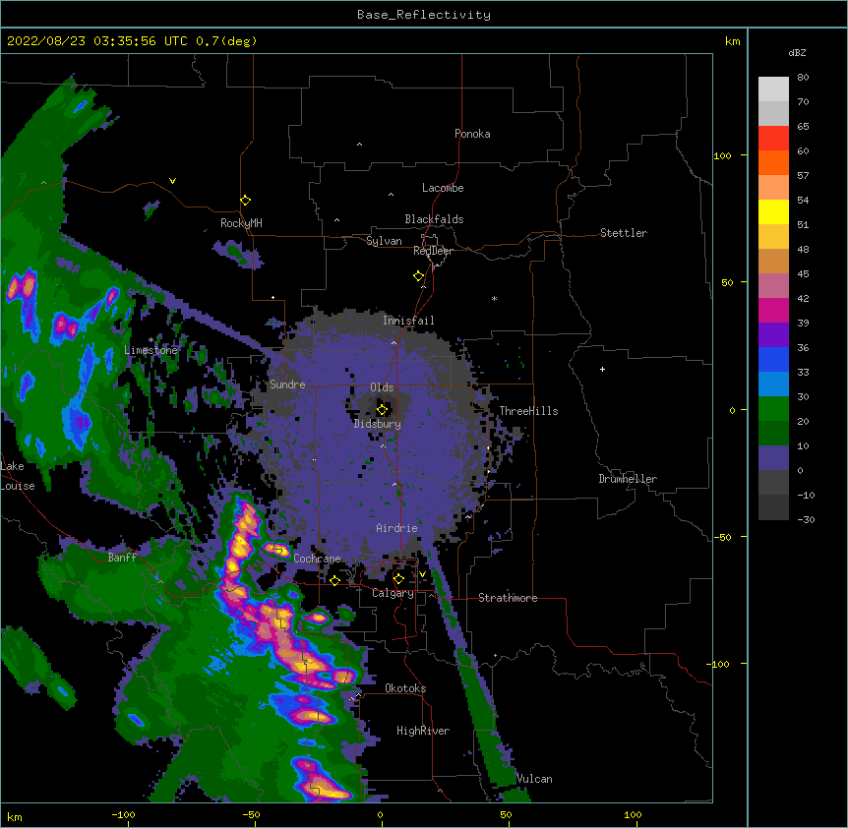
Task: Click the yellow V marker northwest of RockyMH
Action: pyautogui.click(x=172, y=181)
